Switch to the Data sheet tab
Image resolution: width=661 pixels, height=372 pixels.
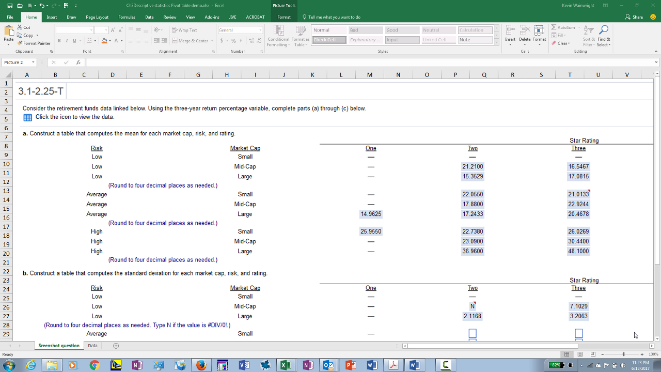point(92,346)
